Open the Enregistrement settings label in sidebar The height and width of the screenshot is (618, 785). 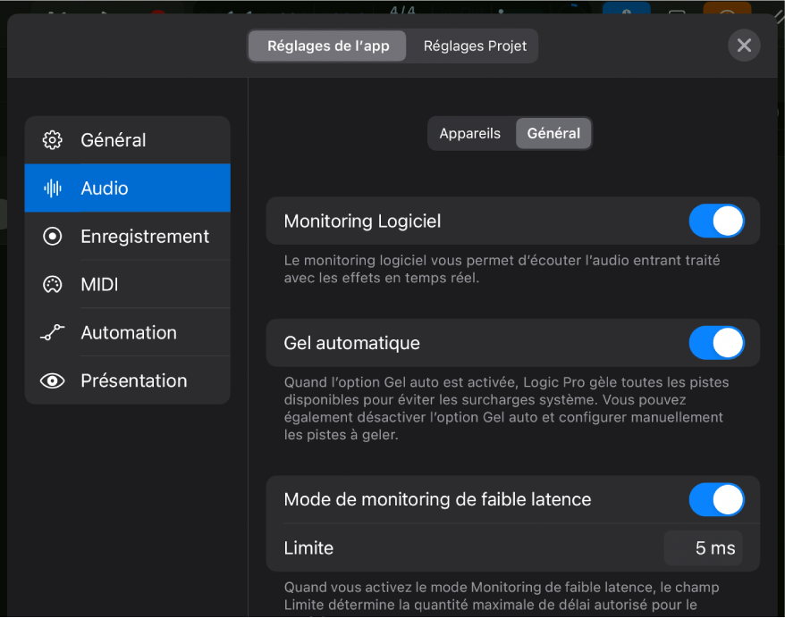coord(145,237)
